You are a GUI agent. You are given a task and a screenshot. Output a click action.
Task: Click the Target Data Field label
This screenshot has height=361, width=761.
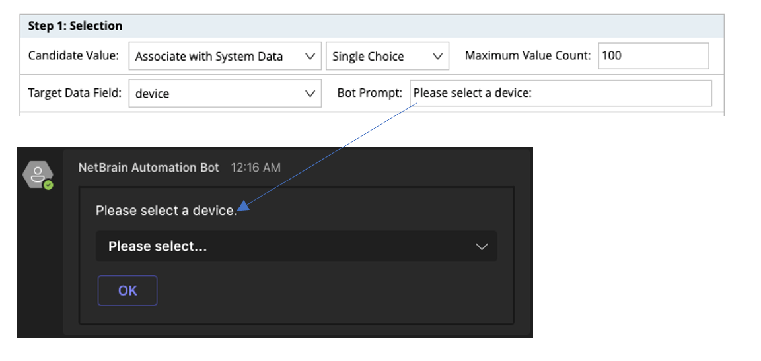(x=75, y=93)
